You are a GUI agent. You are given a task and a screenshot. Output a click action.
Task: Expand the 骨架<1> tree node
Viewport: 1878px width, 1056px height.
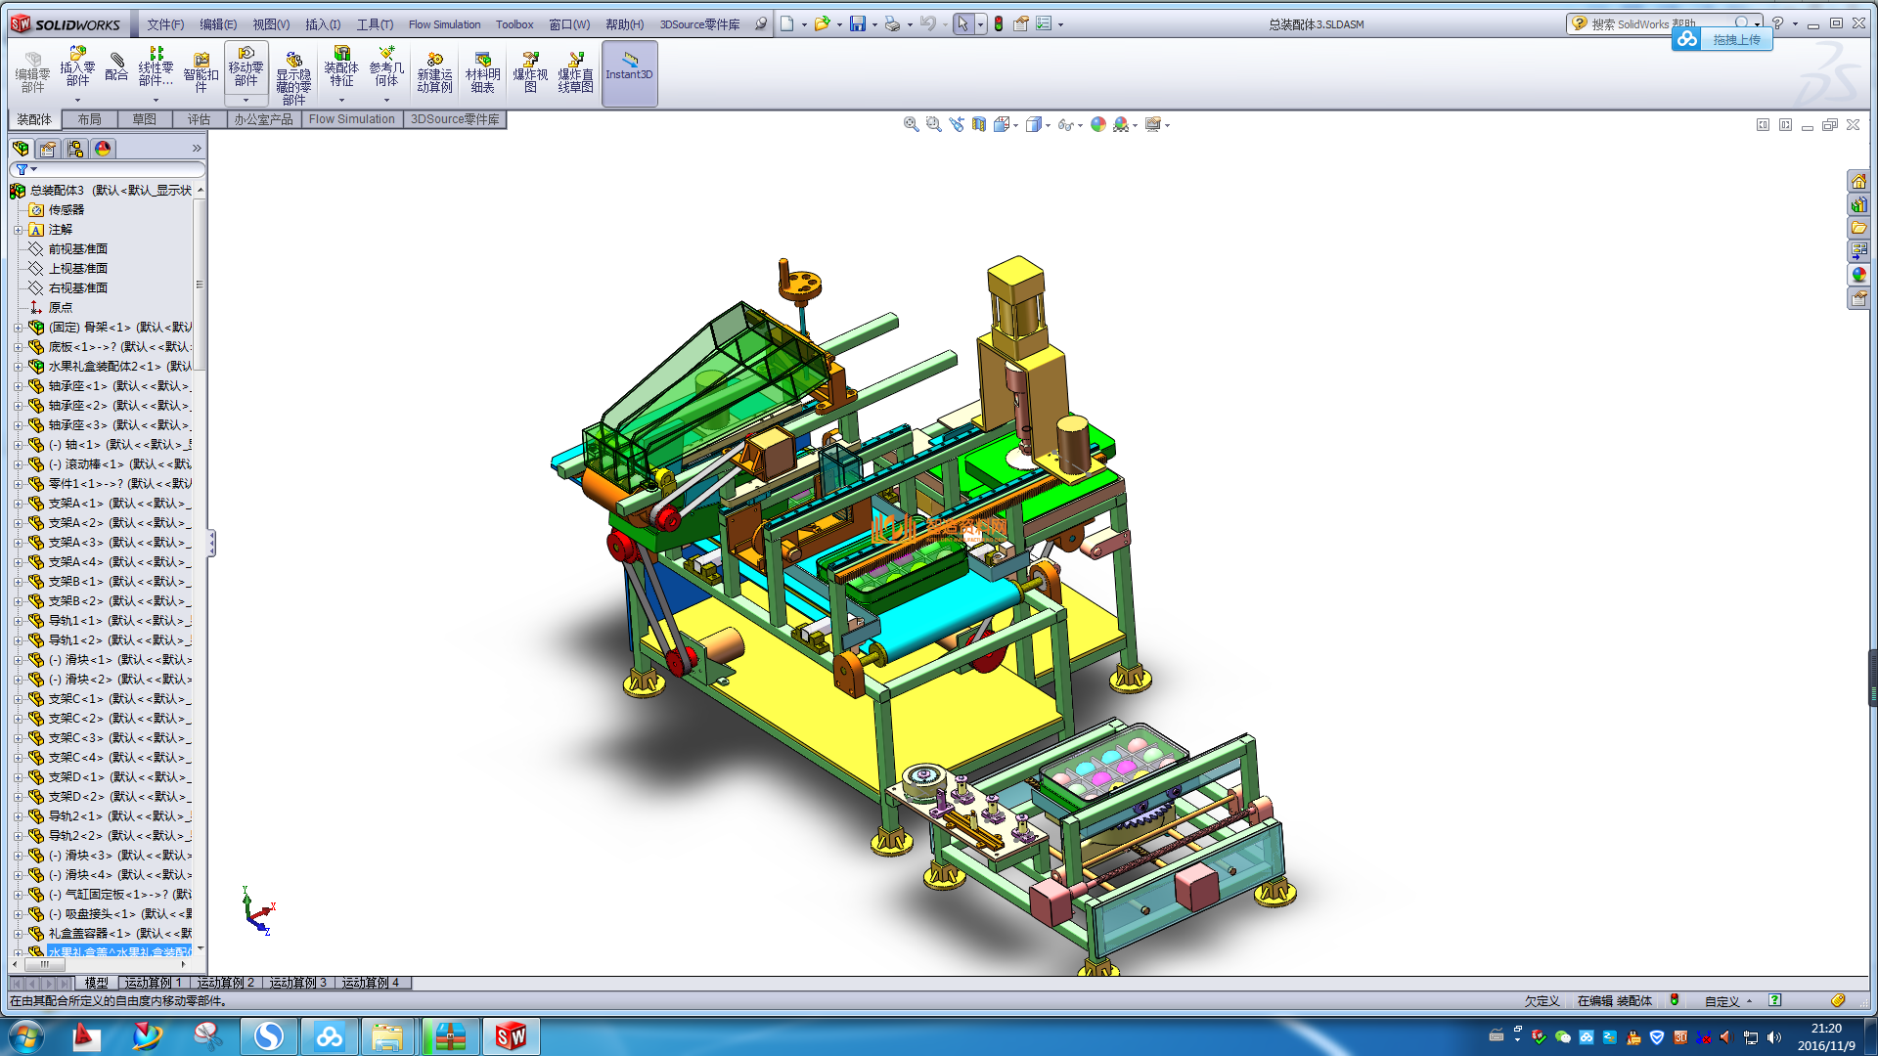click(18, 328)
